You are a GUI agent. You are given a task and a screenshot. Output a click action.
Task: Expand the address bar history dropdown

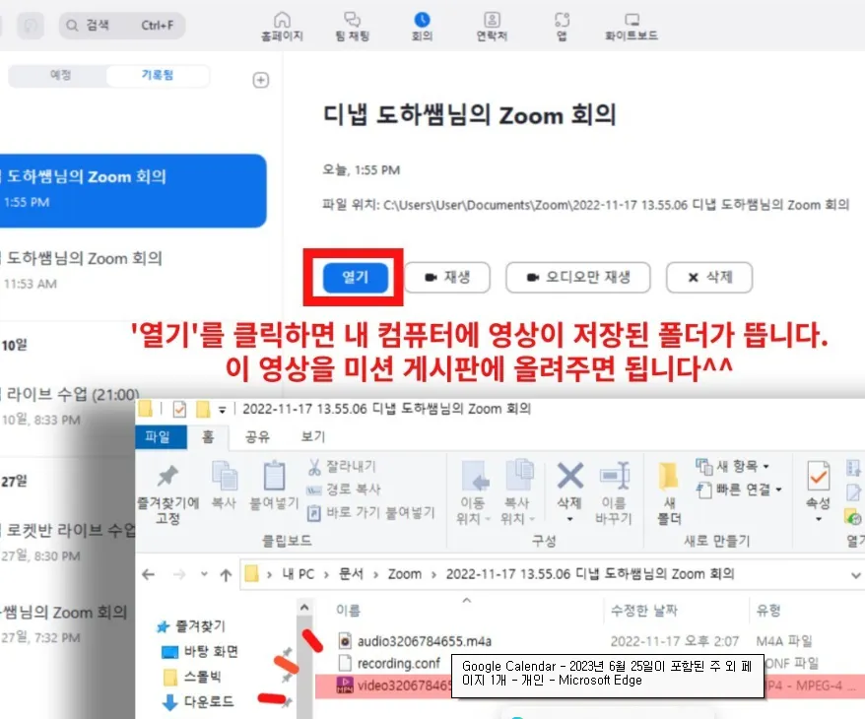(855, 575)
